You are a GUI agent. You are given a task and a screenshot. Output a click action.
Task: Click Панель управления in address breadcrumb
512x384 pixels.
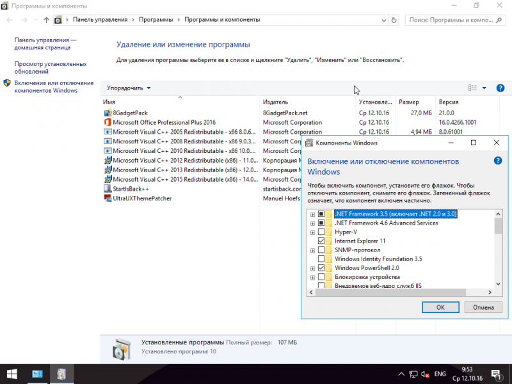click(100, 20)
